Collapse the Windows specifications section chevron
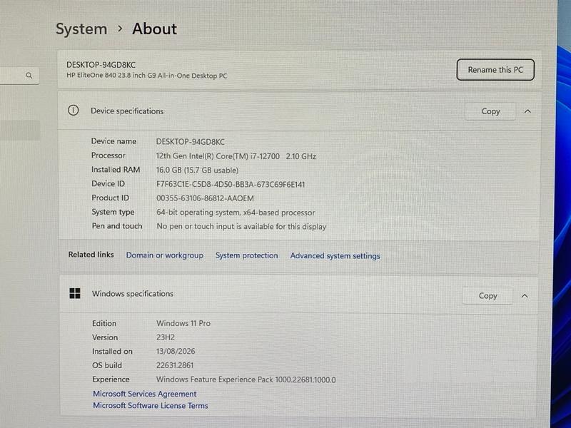Viewport: 571px width, 428px height. (x=525, y=296)
